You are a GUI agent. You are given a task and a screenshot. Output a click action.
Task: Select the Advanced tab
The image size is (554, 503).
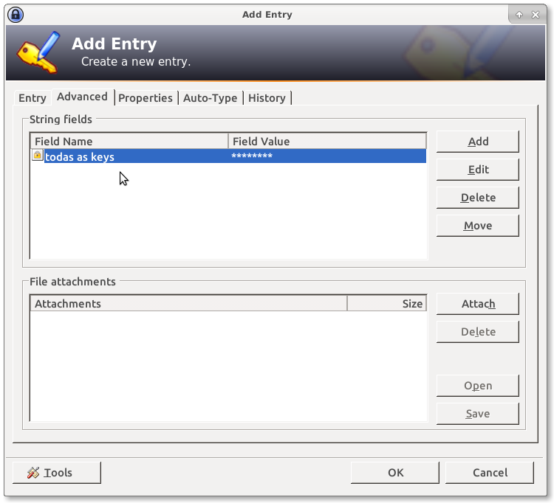82,97
